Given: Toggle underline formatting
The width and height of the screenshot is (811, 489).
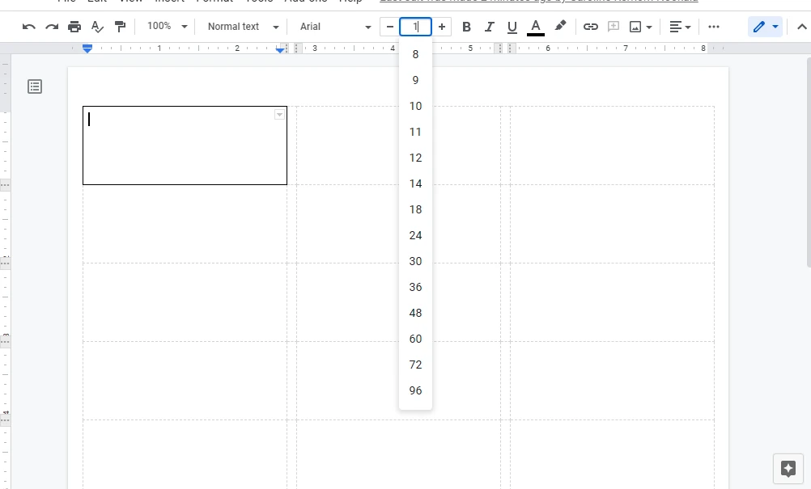Looking at the screenshot, I should coord(512,27).
